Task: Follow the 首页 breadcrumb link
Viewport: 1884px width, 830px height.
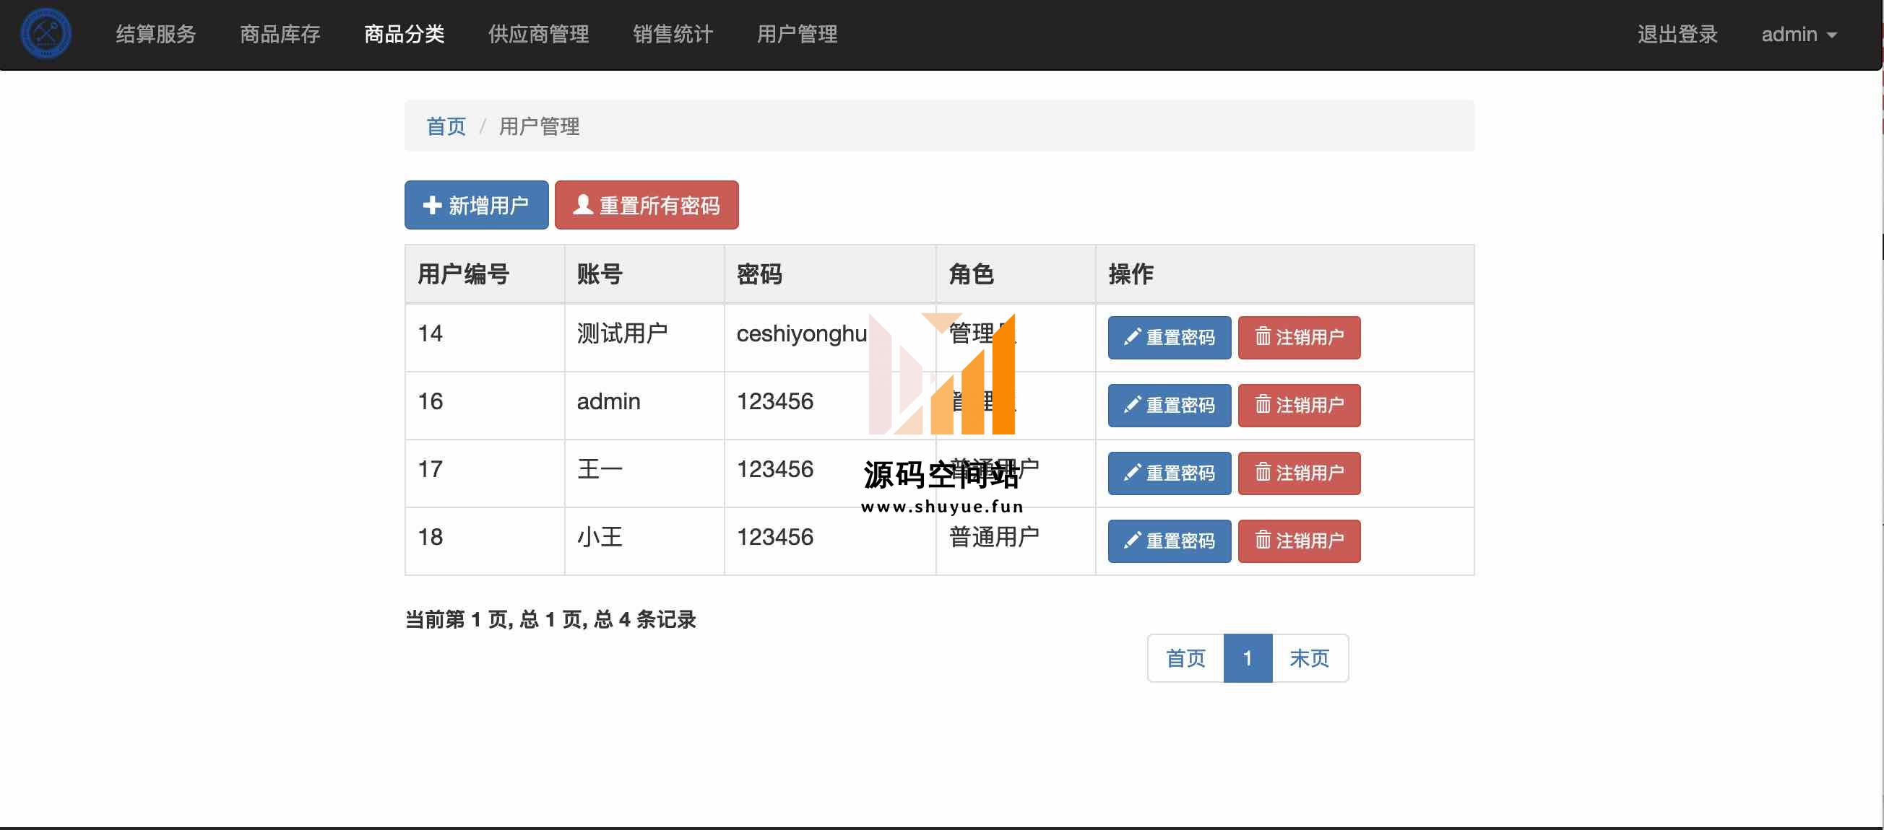Action: point(446,126)
